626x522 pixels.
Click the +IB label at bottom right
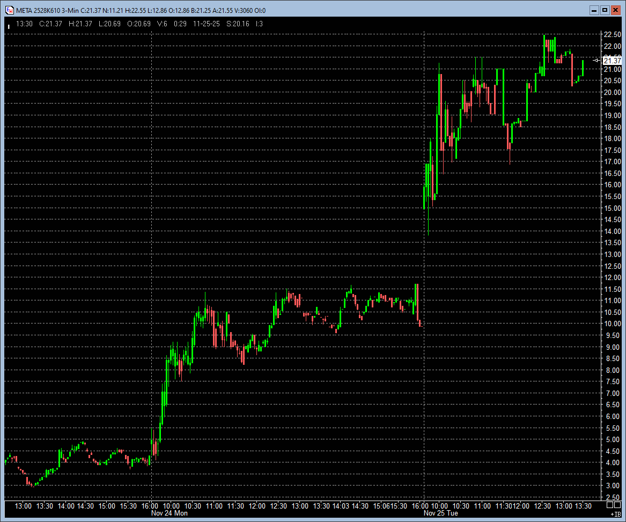616,514
